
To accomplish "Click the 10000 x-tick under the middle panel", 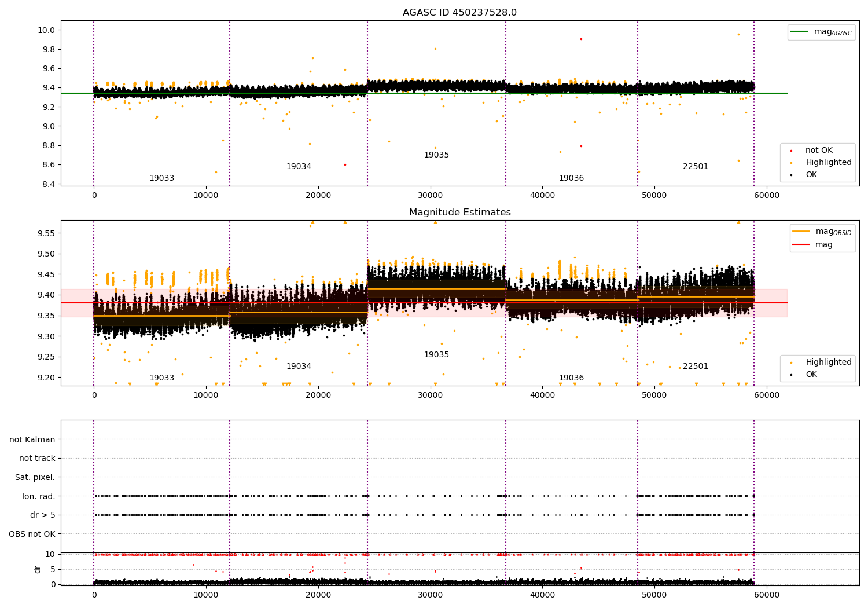I will pyautogui.click(x=206, y=395).
